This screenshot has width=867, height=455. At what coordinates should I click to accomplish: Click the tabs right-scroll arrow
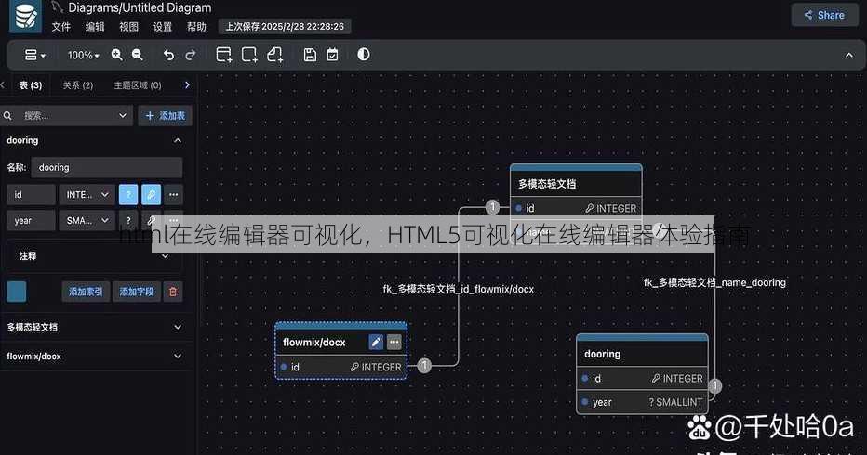coord(187,84)
